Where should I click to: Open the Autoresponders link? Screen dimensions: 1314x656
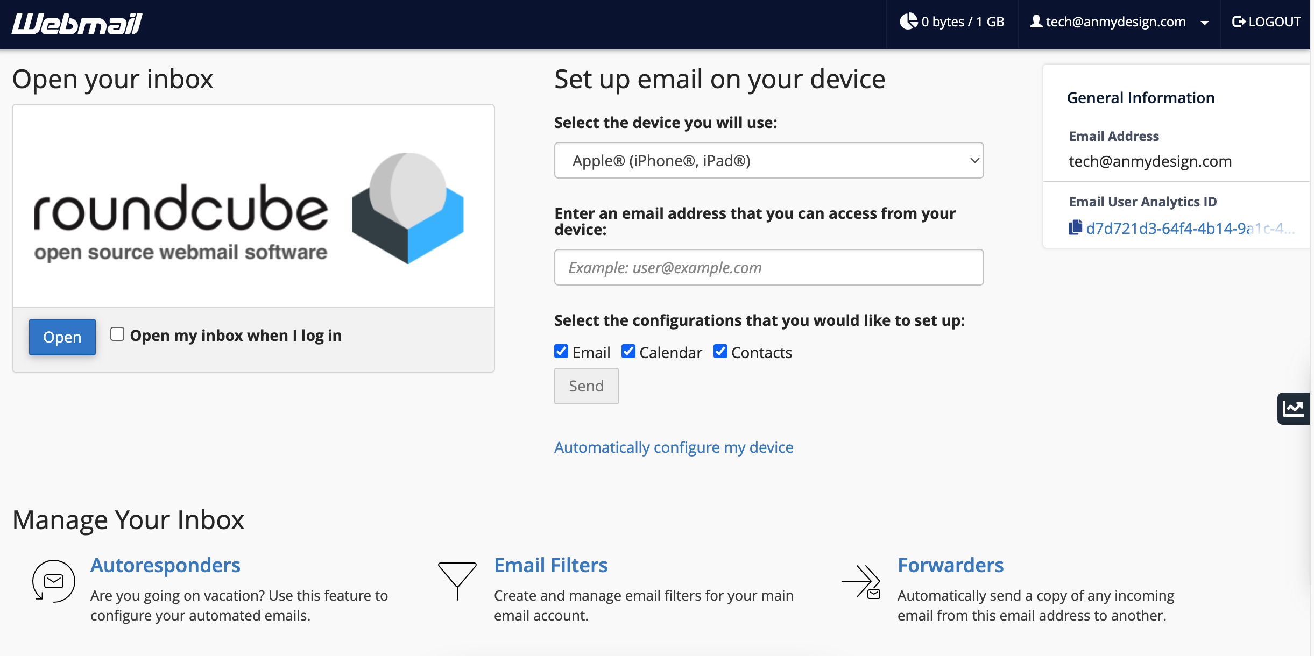(x=165, y=565)
